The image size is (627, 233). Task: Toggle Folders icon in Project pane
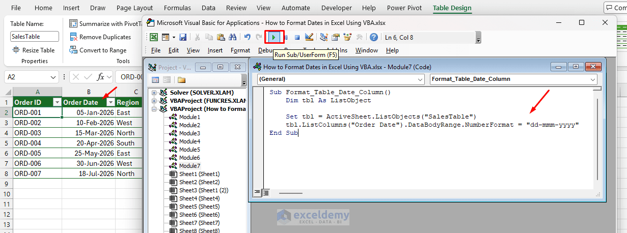(x=181, y=80)
